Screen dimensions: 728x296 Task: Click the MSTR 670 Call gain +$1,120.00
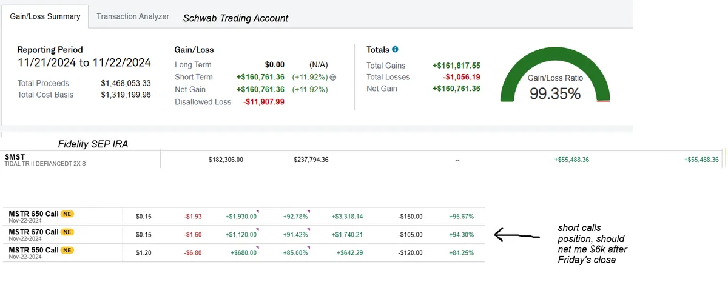click(241, 234)
